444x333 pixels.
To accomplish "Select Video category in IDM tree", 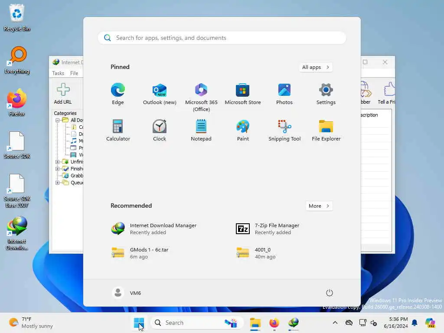I will pyautogui.click(x=77, y=155).
